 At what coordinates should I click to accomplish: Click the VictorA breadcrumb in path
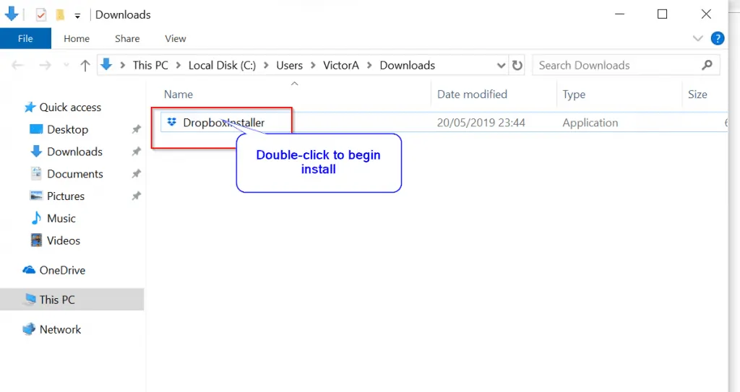coord(340,66)
